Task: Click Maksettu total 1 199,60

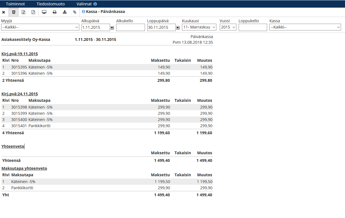Action: pos(162,133)
